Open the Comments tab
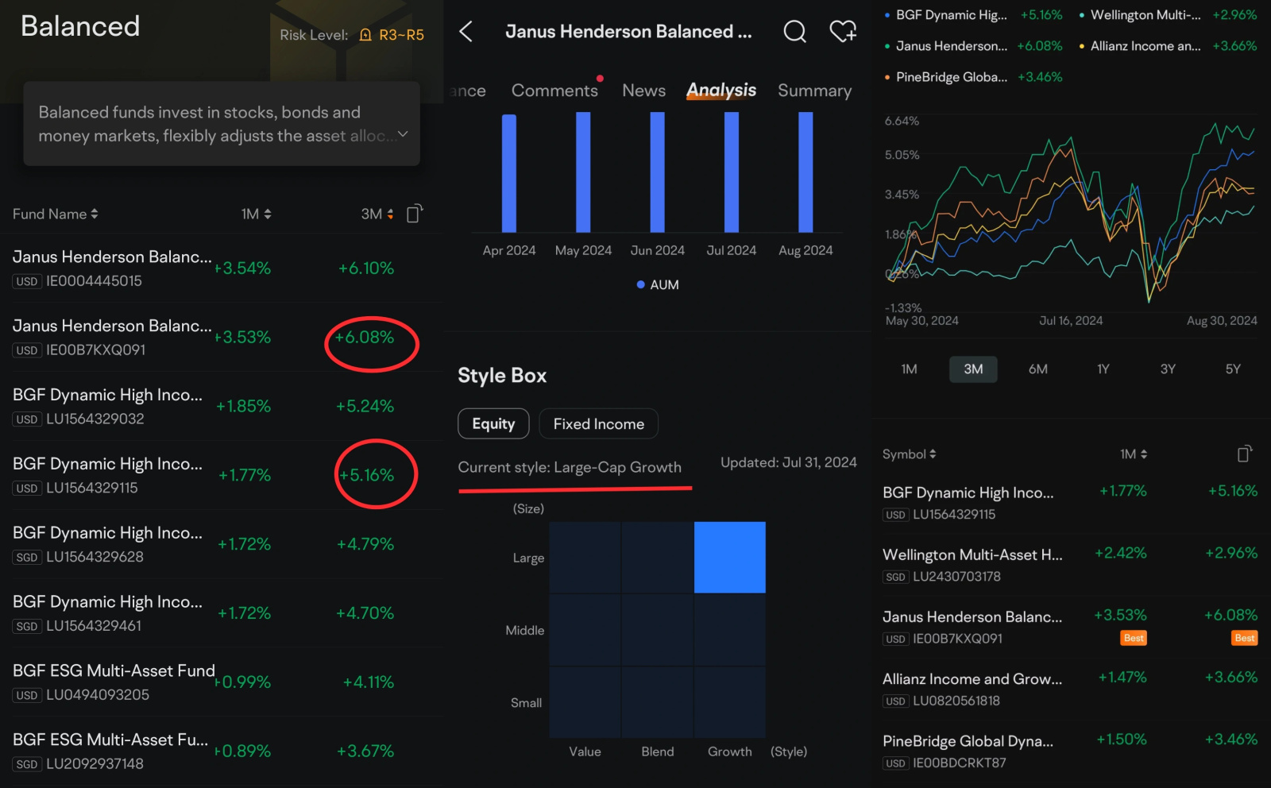The image size is (1271, 788). tap(554, 91)
